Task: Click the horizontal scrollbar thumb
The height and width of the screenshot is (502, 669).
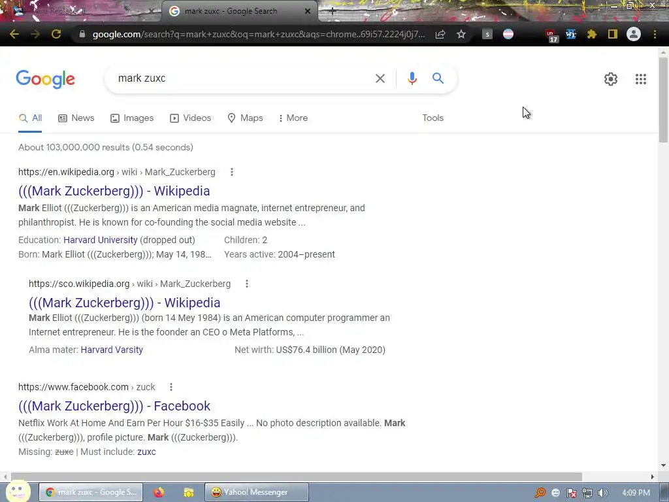Action: click(x=297, y=477)
